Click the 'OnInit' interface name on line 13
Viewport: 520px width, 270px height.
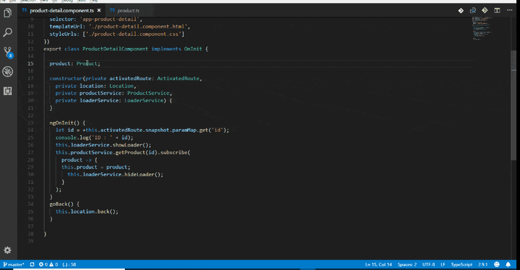193,49
